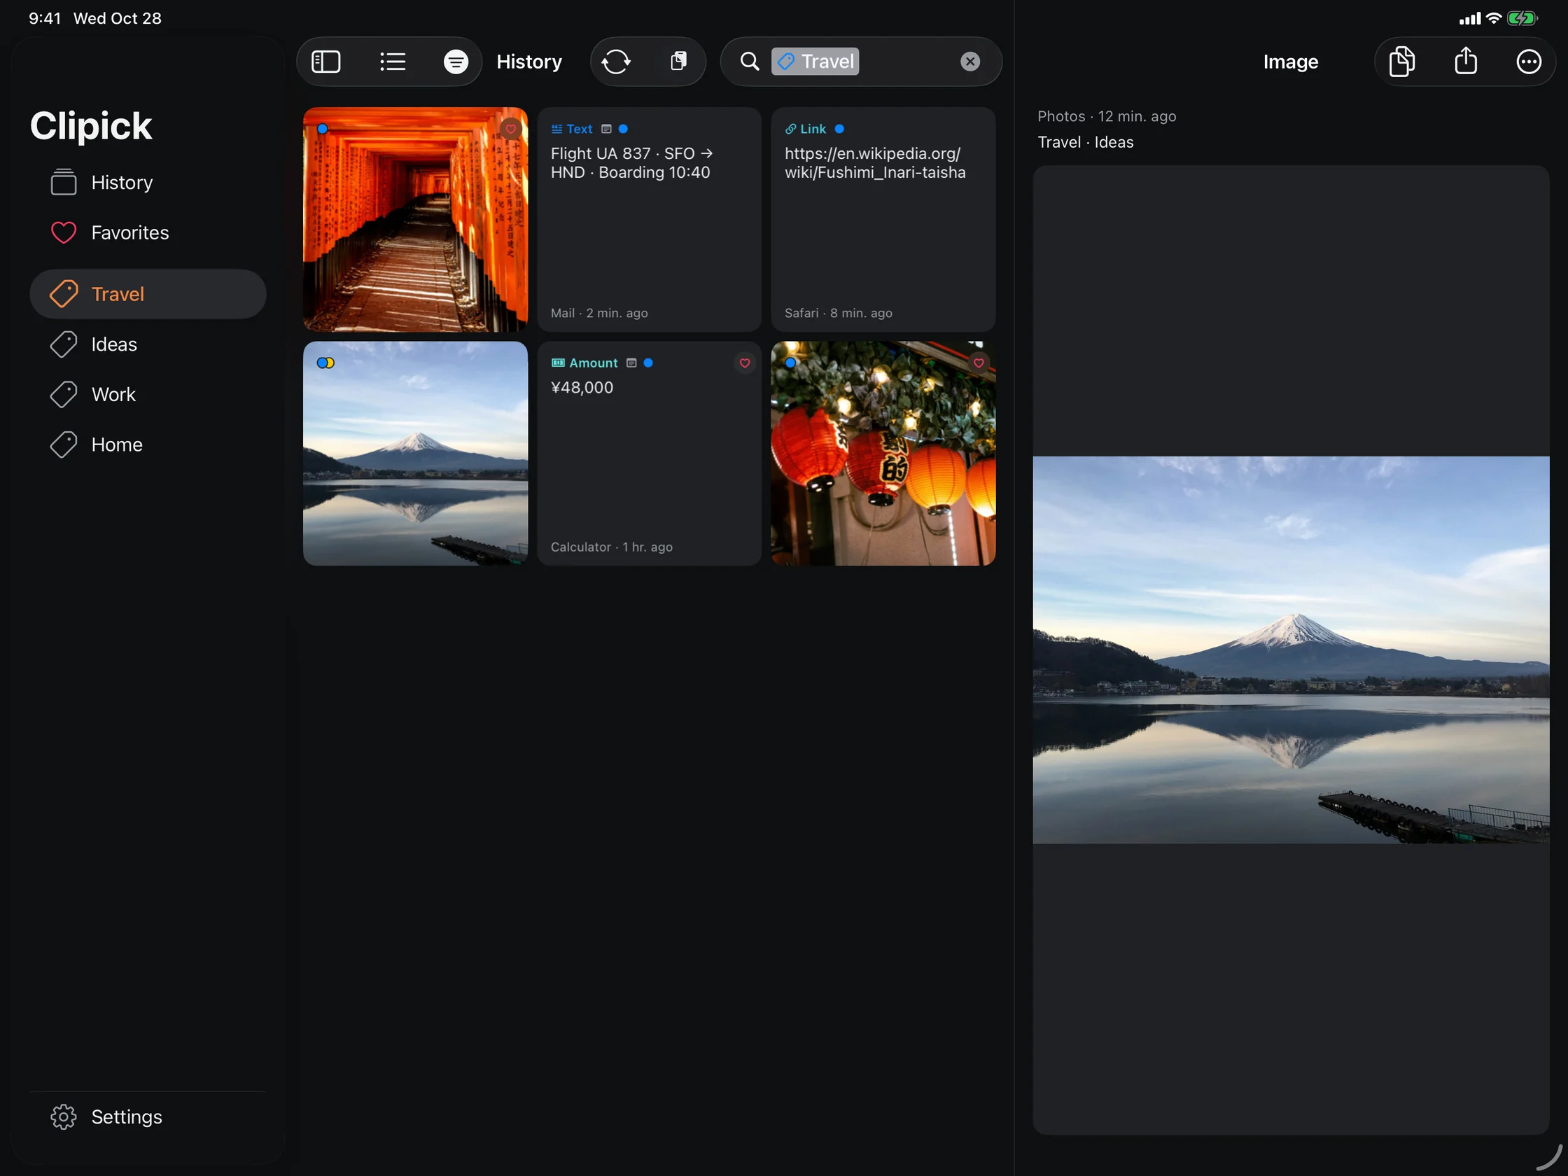This screenshot has width=1568, height=1176.
Task: Toggle favorite heart on torii gate image
Action: coord(510,129)
